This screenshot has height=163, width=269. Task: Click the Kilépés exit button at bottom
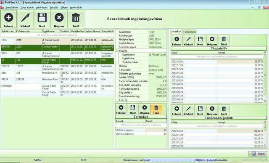tap(258, 154)
